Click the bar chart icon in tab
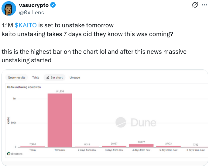Viewport: 209px width, 166px height. tap(48, 78)
